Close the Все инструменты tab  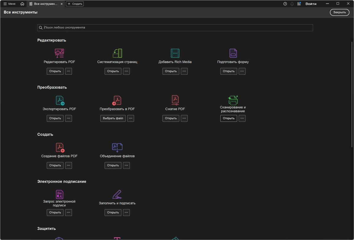click(62, 4)
